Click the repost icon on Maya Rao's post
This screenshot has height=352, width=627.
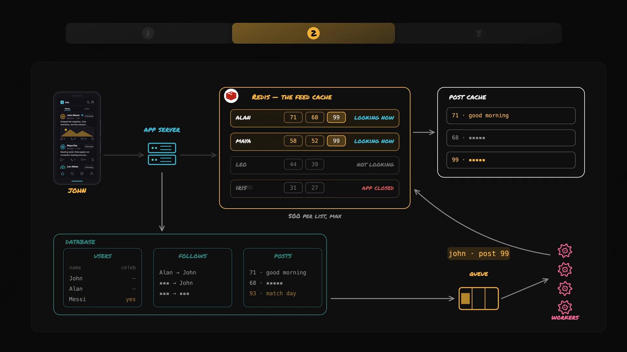click(x=72, y=160)
